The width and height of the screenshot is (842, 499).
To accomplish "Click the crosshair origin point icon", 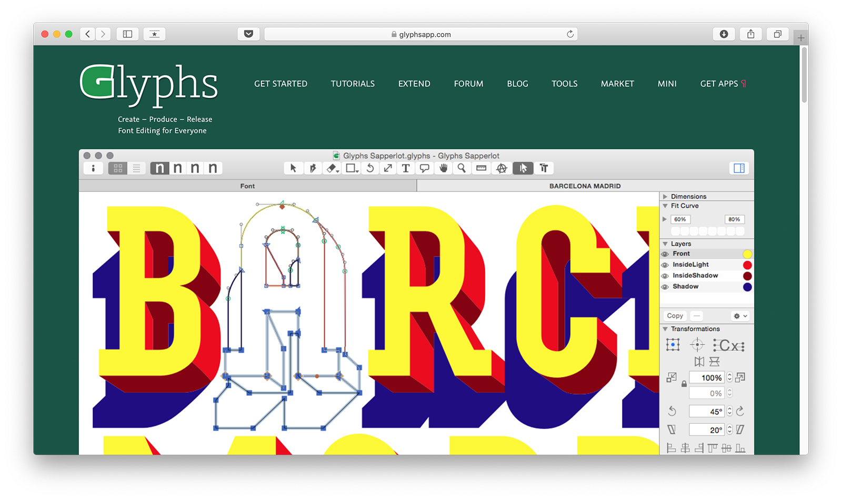I will click(697, 345).
